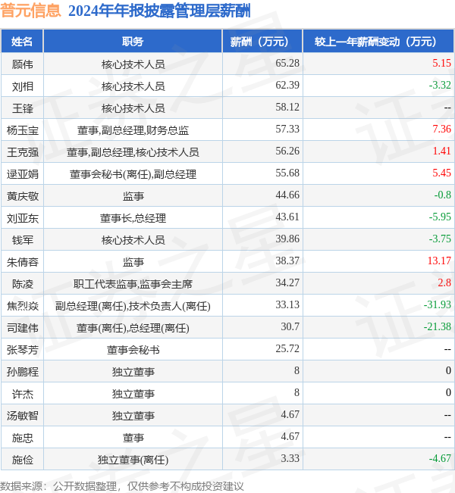This screenshot has width=455, height=493.
Task: Click the change value -3.75
Action: pyautogui.click(x=440, y=239)
